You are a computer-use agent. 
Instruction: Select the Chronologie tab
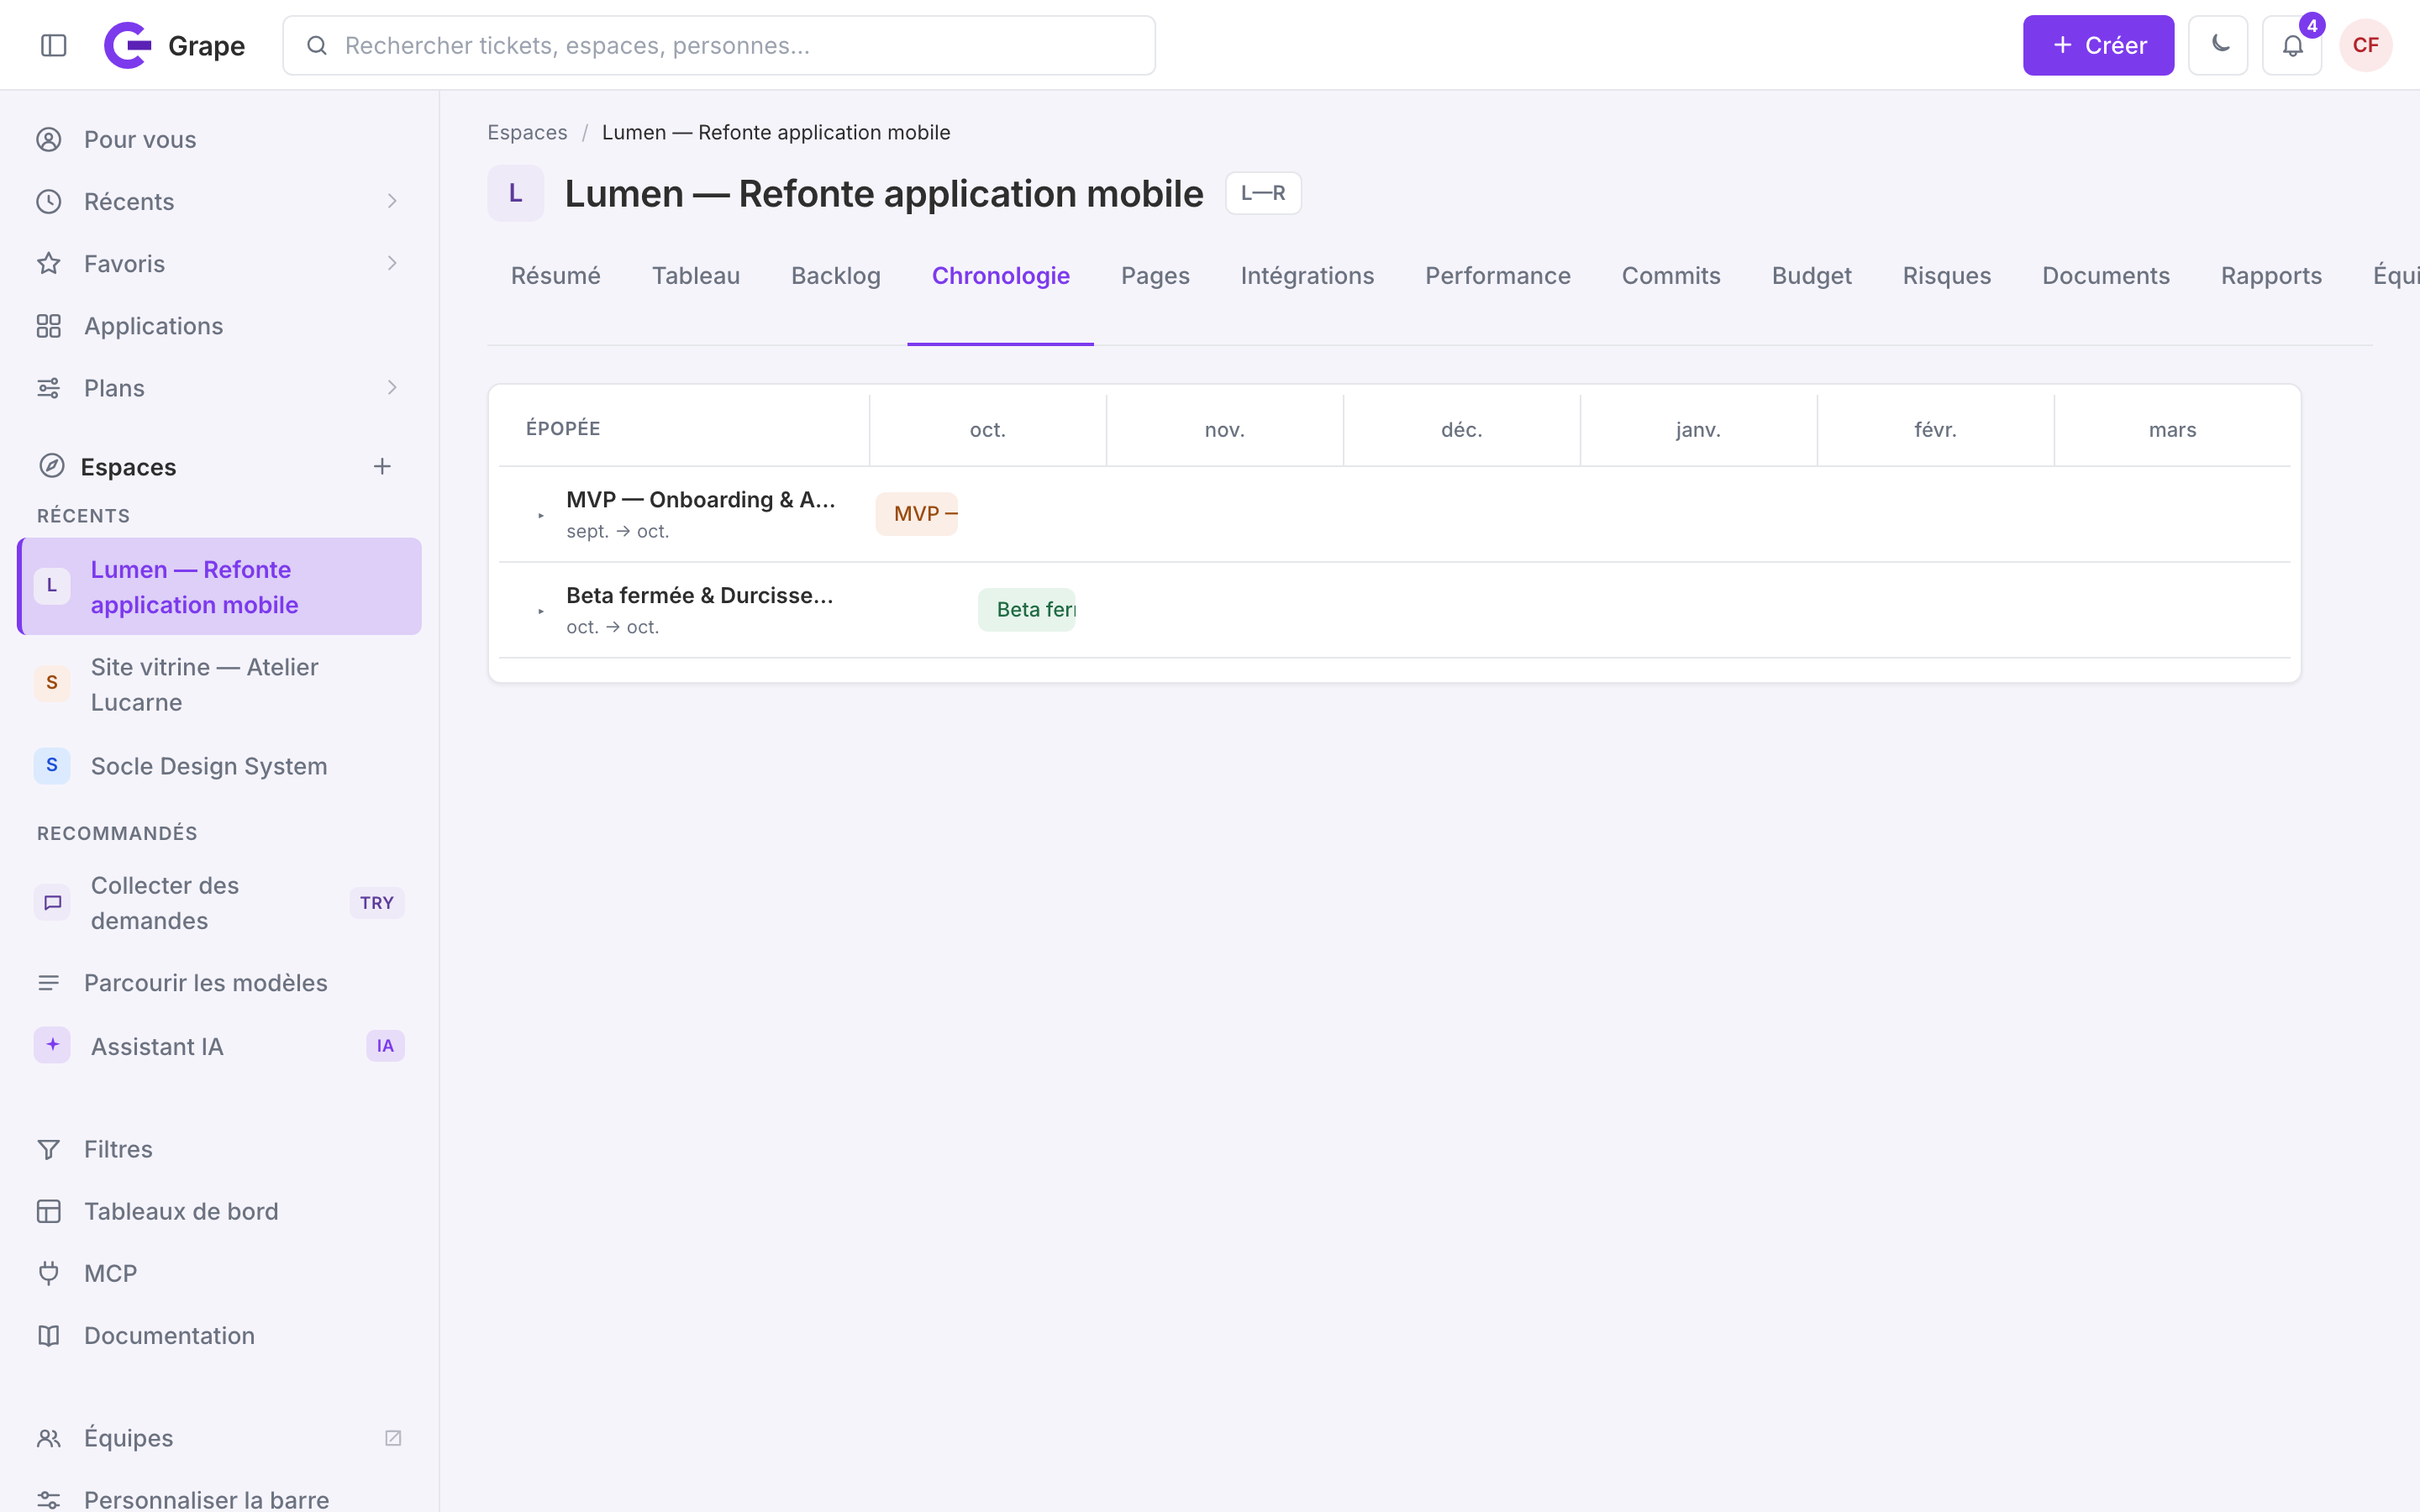(1001, 276)
